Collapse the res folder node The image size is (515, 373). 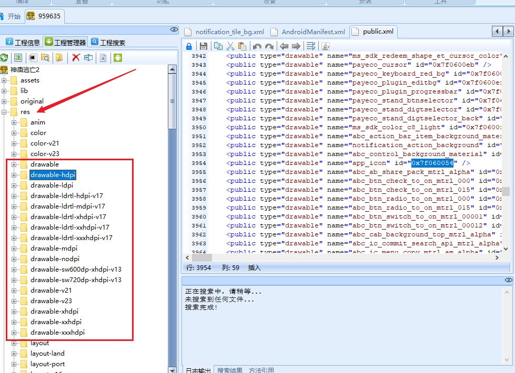pyautogui.click(x=4, y=112)
